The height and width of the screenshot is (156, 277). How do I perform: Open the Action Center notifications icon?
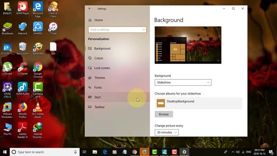(x=271, y=152)
